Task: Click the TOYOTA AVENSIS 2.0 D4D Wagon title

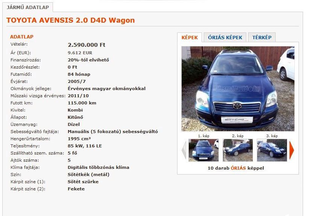Action: click(70, 20)
